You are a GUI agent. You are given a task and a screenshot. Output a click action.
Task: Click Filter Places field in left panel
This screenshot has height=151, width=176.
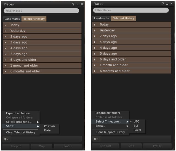click(41, 11)
